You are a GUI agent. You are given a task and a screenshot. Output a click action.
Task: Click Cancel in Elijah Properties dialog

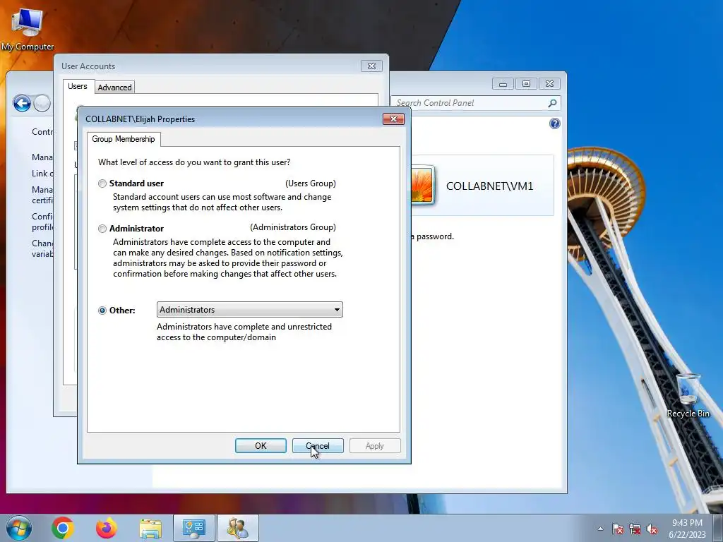318,446
